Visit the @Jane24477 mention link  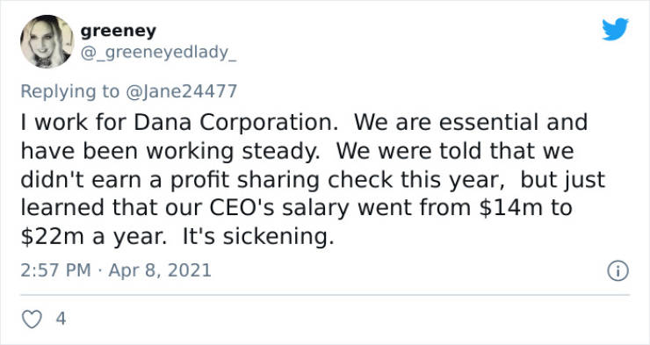click(181, 91)
